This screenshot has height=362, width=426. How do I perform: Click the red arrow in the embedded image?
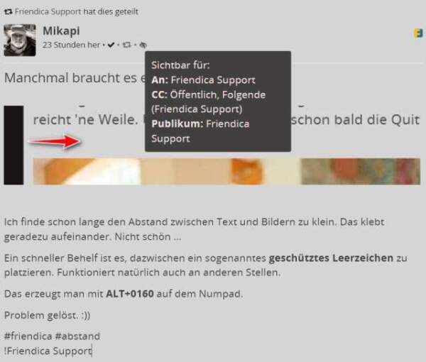click(x=55, y=141)
